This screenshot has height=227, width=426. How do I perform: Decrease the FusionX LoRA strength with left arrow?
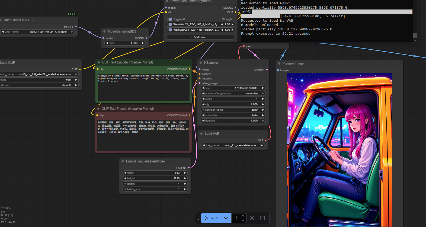(x=222, y=30)
